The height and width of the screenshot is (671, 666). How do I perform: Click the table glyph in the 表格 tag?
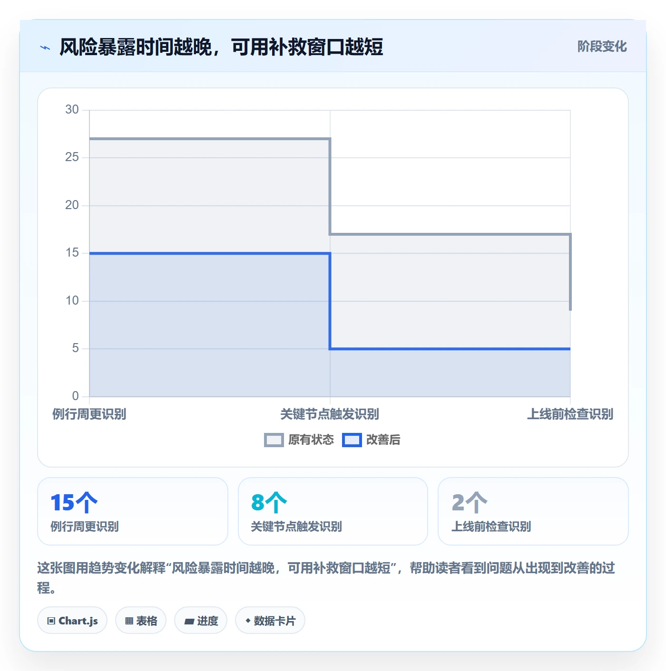pos(129,621)
